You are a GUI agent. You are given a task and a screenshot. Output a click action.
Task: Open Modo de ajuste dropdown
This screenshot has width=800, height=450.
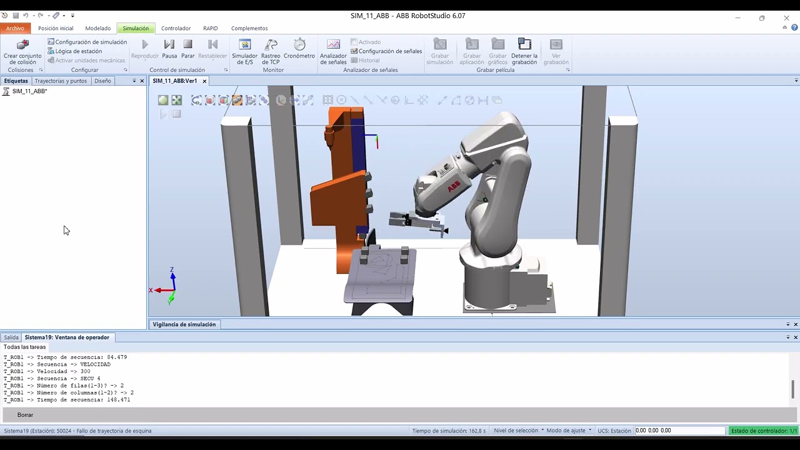(x=569, y=431)
